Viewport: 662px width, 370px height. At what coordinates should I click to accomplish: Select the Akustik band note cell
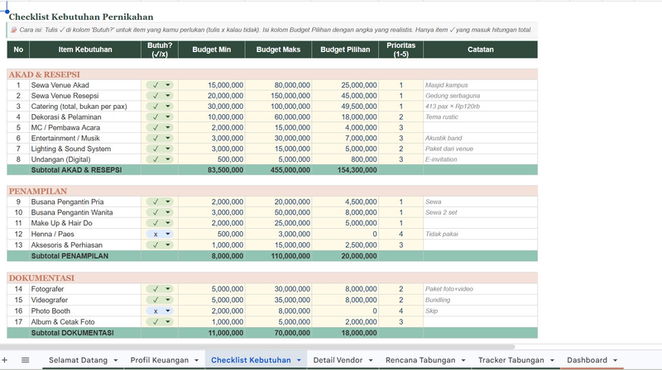pos(481,138)
